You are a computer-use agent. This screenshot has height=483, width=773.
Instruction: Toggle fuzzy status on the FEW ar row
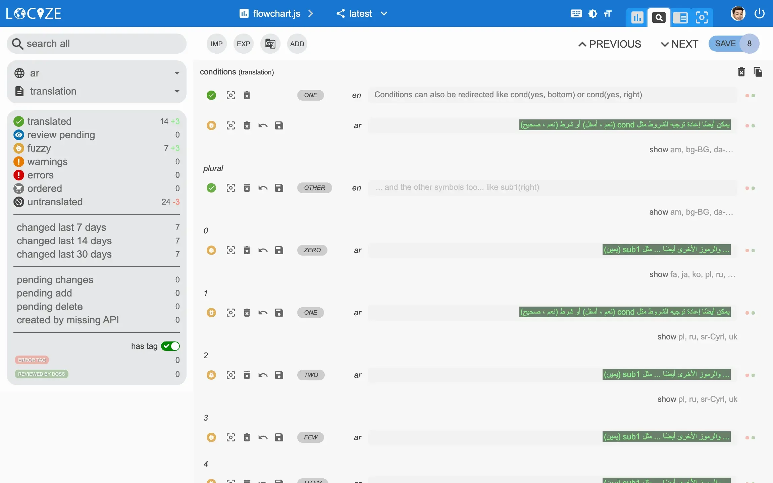[211, 437]
